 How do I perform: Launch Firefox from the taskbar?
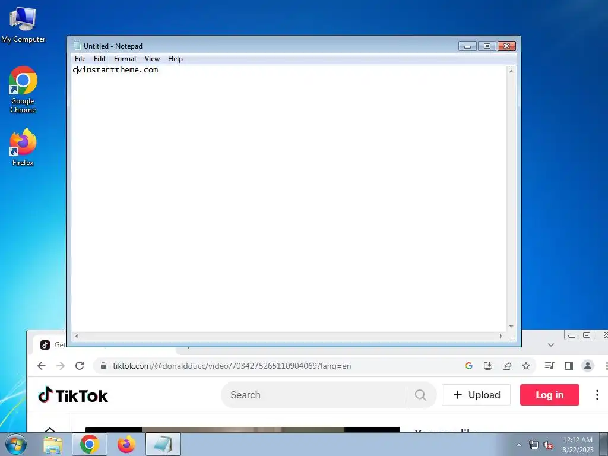126,444
